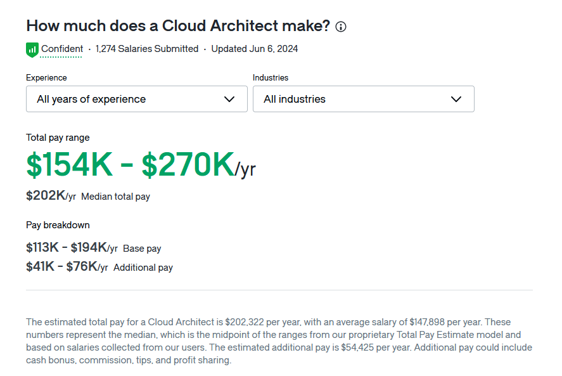562x376 pixels.
Task: Click the green confidence badge icon
Action: click(x=32, y=49)
